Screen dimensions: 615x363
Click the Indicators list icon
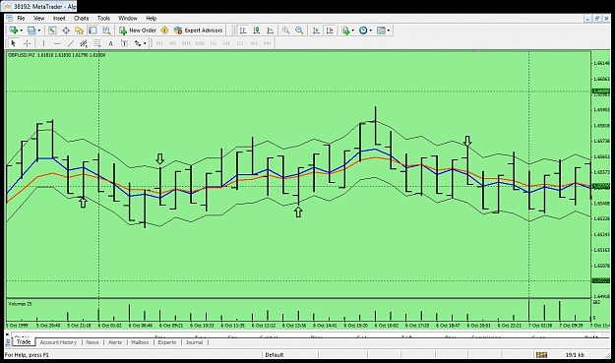pos(345,30)
